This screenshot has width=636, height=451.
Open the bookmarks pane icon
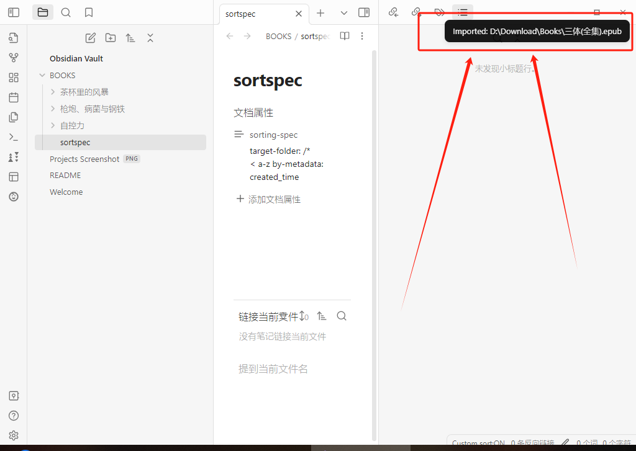coord(88,12)
